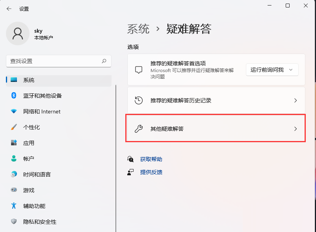Click the wrench icon for 其他疑难解答

[x=139, y=128]
